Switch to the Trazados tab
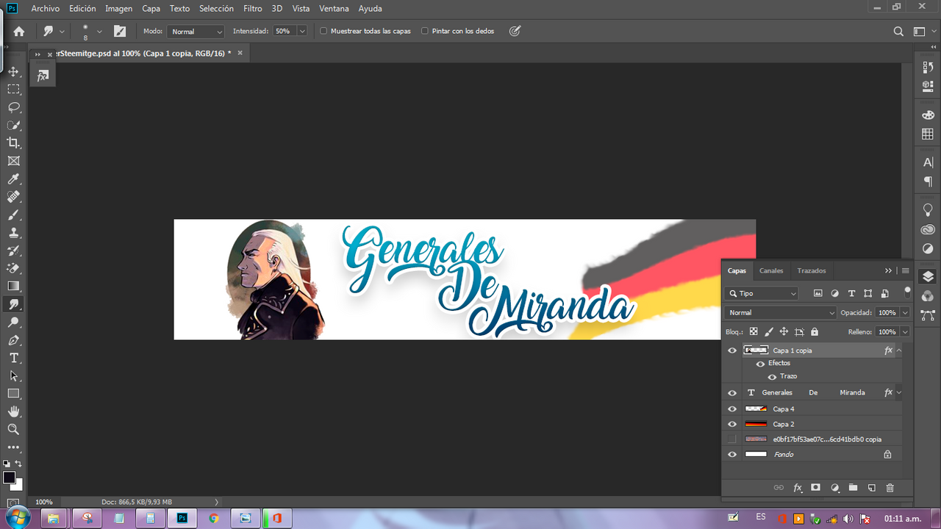 tap(812, 270)
